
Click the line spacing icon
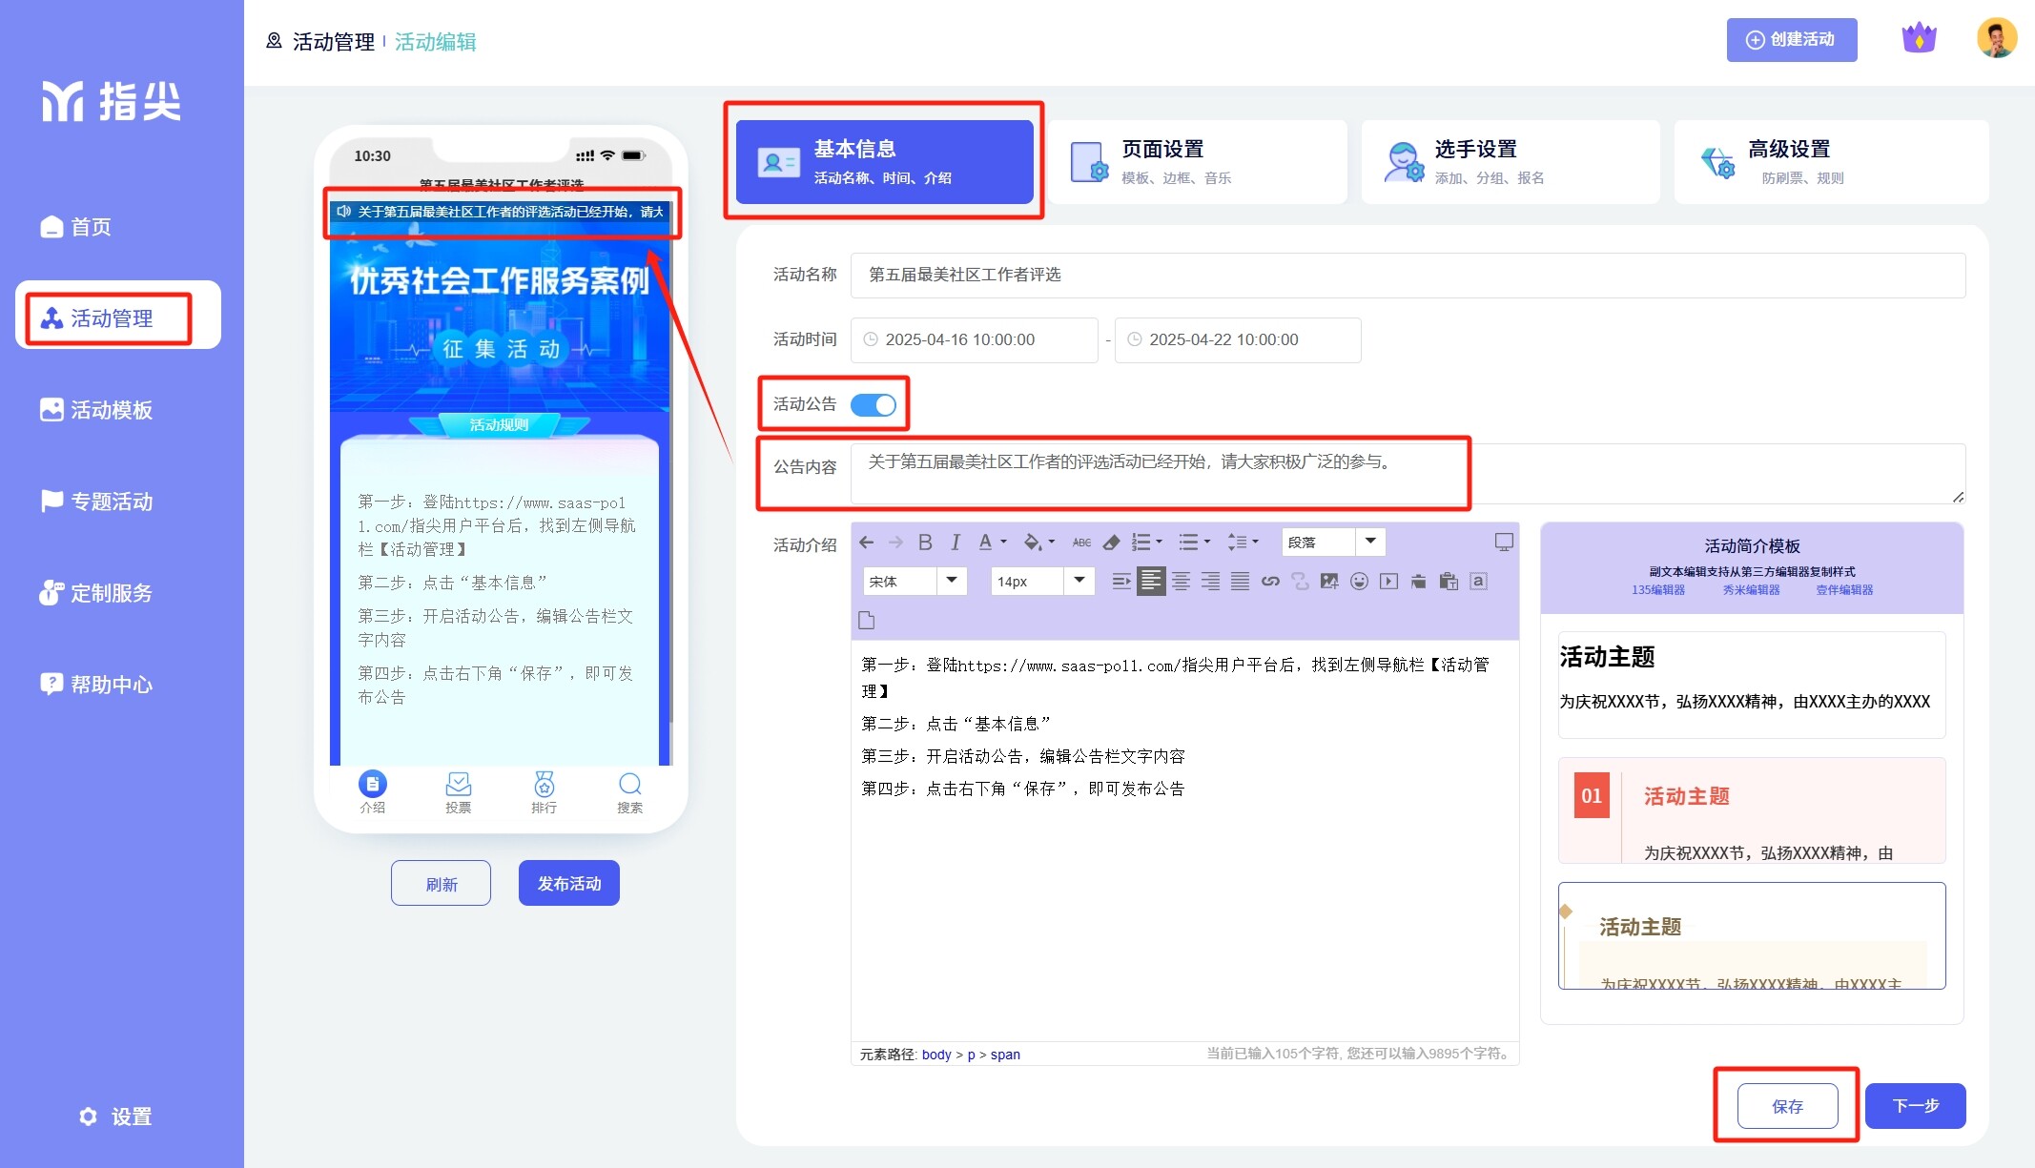point(1236,543)
